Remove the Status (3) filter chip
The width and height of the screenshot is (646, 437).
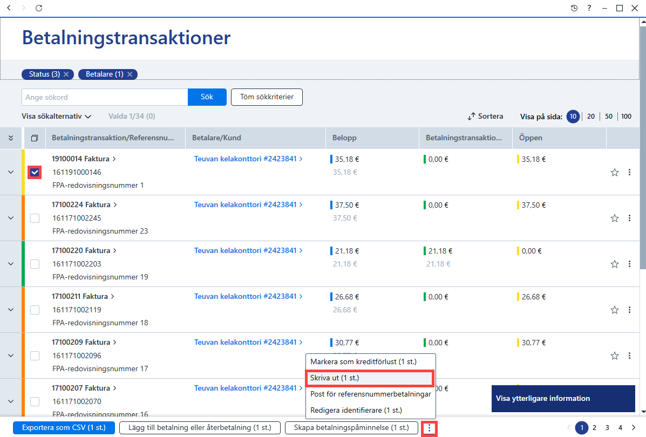click(x=66, y=74)
